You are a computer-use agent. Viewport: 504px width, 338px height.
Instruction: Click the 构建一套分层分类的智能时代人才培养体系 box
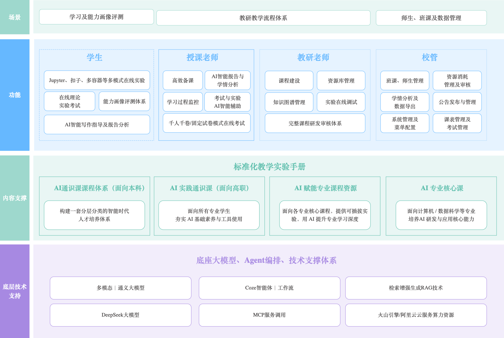pyautogui.click(x=95, y=215)
